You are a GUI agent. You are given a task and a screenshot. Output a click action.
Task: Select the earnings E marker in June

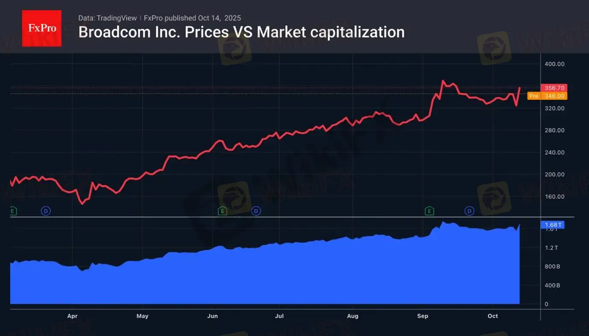coord(222,211)
